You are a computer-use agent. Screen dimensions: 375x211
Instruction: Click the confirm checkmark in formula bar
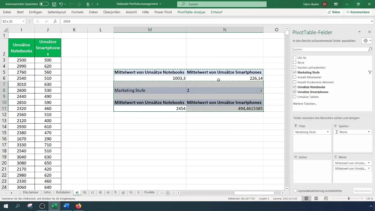coord(46,21)
